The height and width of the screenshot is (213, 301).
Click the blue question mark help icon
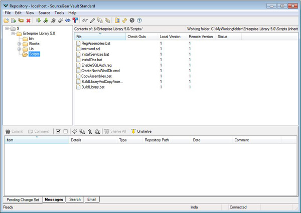click(139, 21)
